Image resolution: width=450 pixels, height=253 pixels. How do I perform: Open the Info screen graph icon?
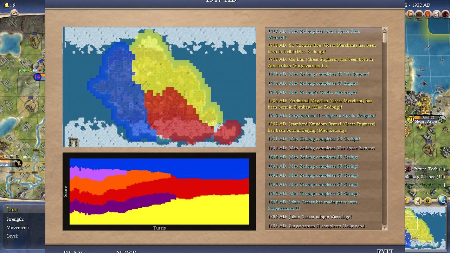pos(437,14)
